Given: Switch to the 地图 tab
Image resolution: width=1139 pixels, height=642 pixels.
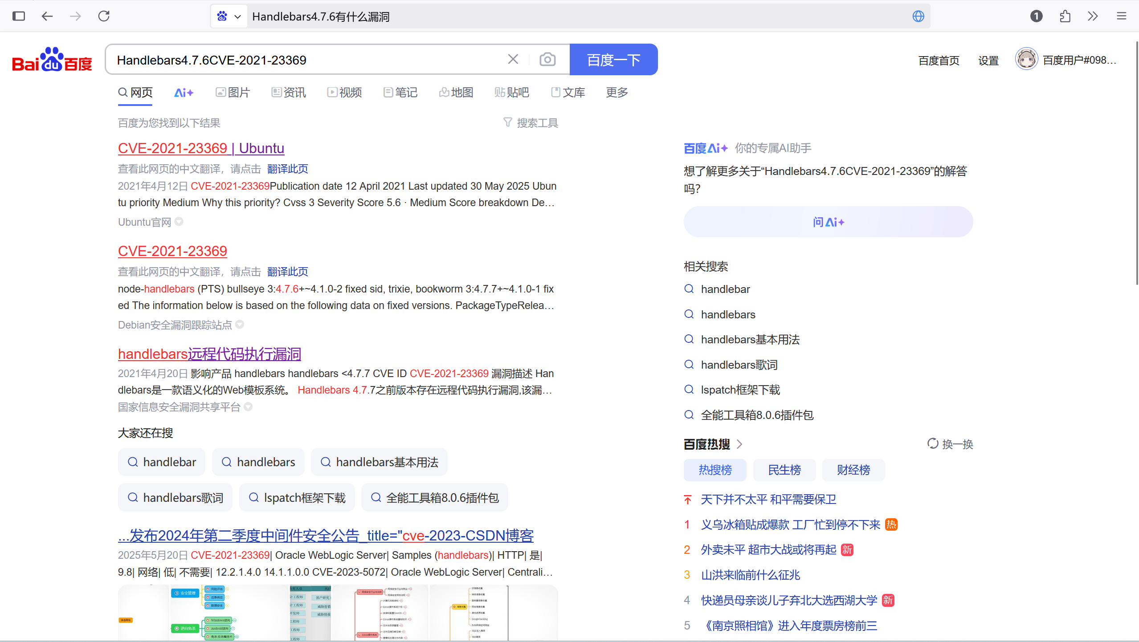Looking at the screenshot, I should coord(456,93).
